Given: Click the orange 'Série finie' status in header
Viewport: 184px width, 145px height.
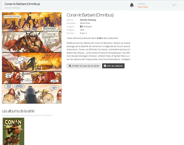Looking at the screenshot, I should pos(143,7).
